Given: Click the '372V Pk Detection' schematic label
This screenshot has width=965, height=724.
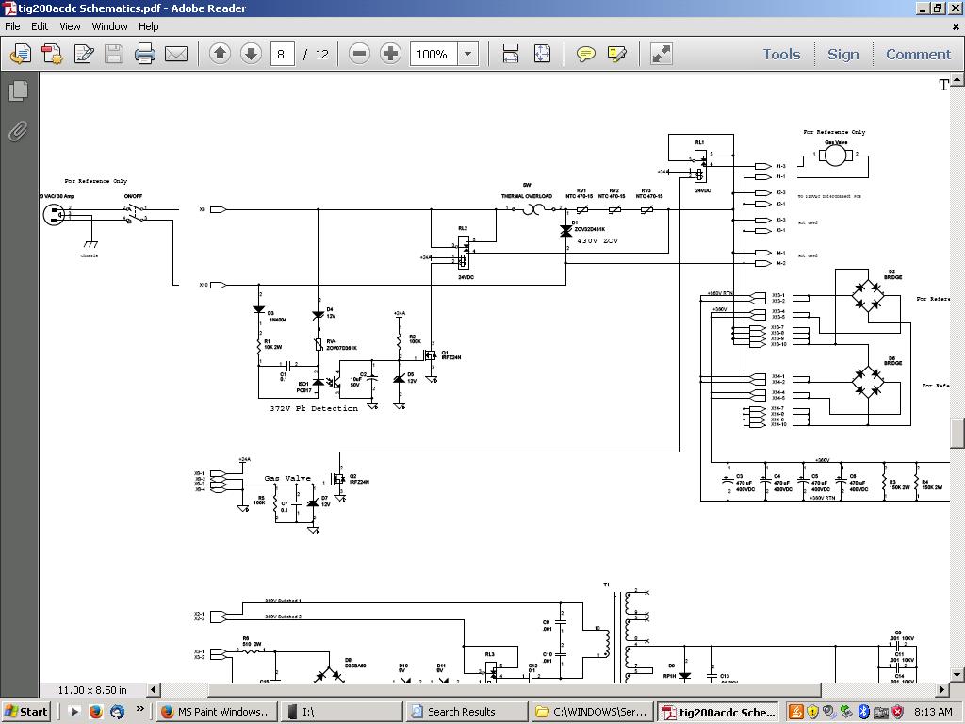Looking at the screenshot, I should pos(314,408).
